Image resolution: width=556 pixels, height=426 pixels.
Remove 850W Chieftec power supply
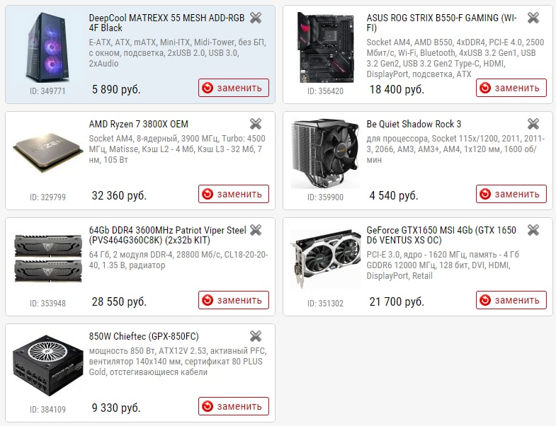pos(255,336)
